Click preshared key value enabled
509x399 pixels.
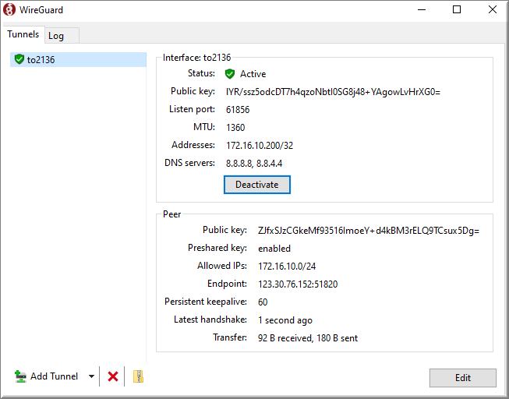(x=274, y=249)
